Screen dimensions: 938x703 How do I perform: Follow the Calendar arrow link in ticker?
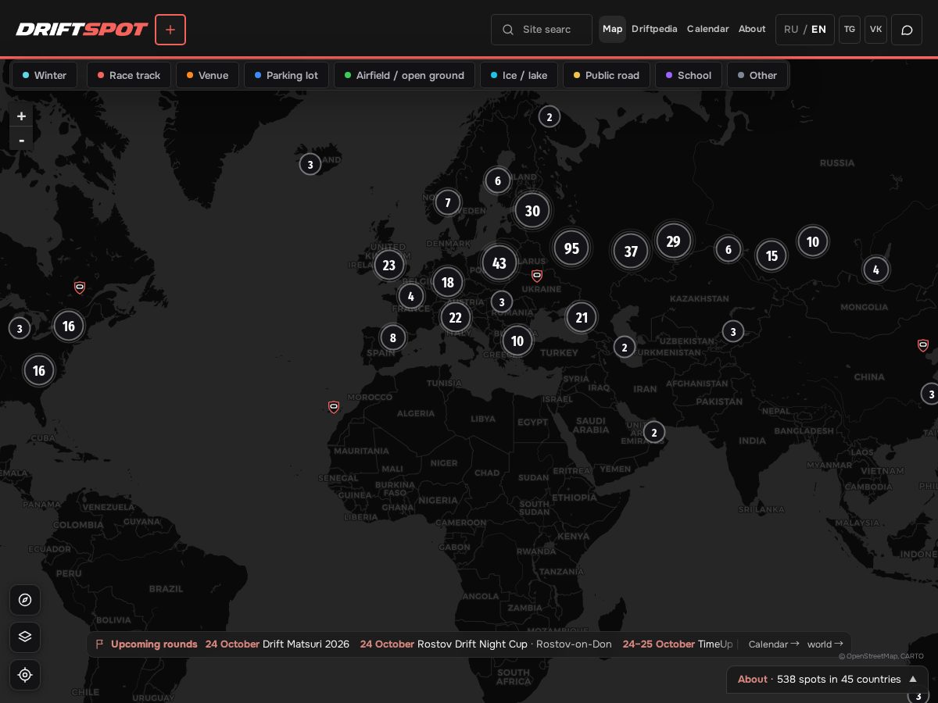(x=774, y=644)
